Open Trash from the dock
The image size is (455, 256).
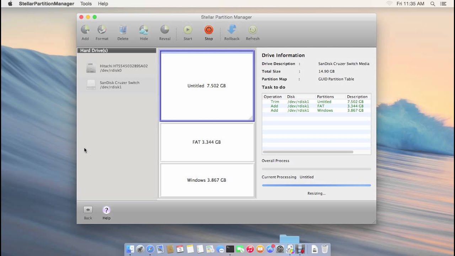[325, 249]
